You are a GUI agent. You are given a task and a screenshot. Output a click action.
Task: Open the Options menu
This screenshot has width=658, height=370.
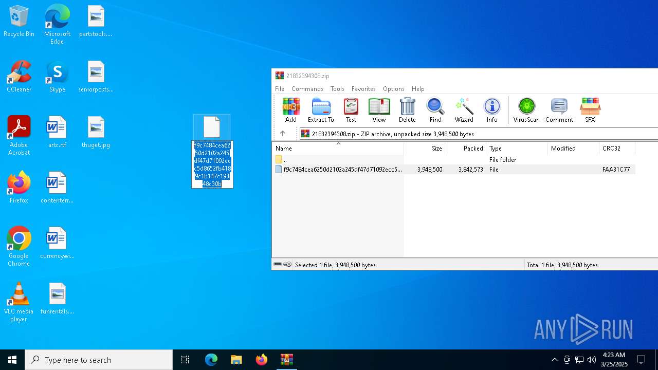394,89
